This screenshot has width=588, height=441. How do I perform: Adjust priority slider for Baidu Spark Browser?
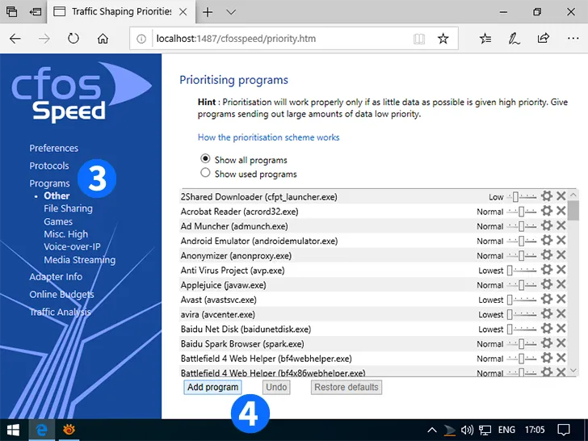(x=522, y=343)
